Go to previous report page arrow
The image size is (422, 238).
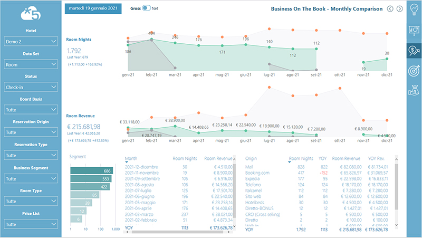point(390,9)
